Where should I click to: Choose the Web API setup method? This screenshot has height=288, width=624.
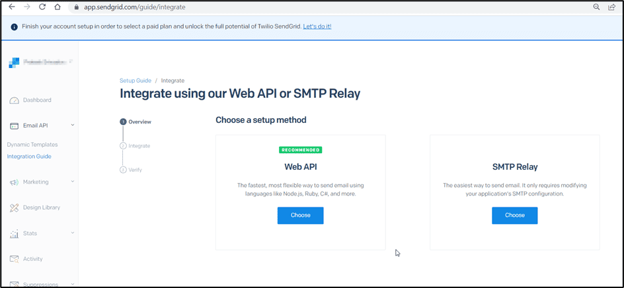click(301, 215)
